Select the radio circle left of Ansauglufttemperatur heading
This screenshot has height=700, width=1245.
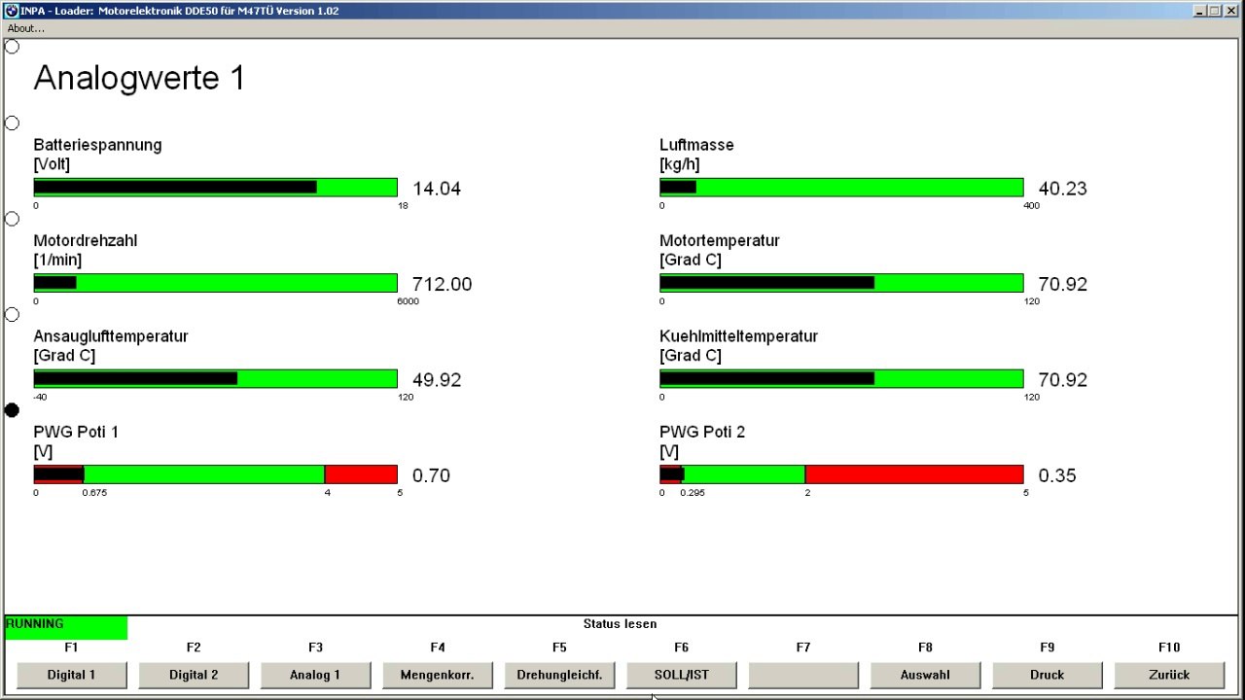pos(12,314)
